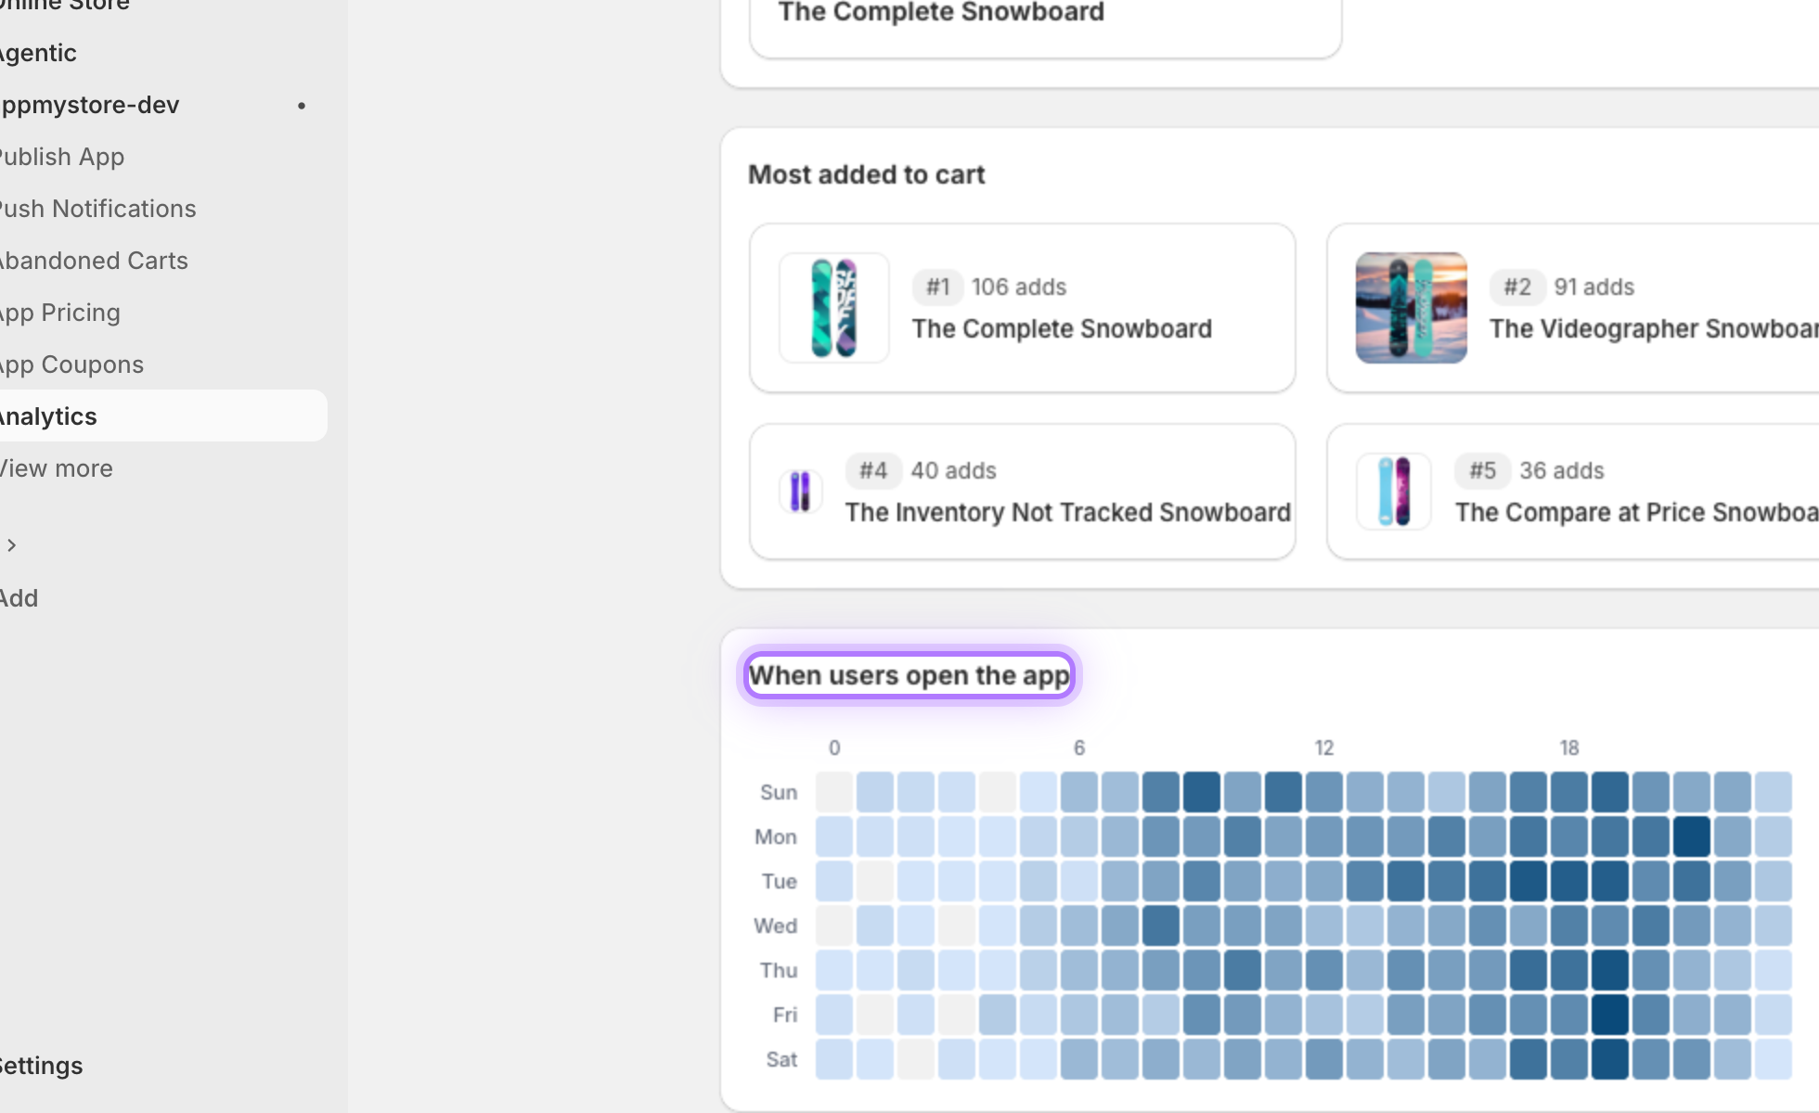Go to Push Notifications
Image resolution: width=1819 pixels, height=1113 pixels.
97,209
